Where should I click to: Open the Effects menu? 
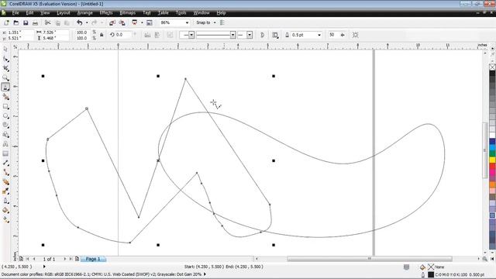tap(106, 12)
